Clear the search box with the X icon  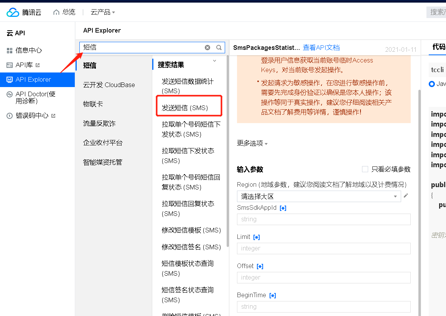[x=207, y=47]
